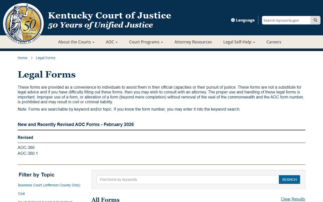Select the AOC-360.1 revised form text
The height and width of the screenshot is (202, 323).
click(28, 153)
